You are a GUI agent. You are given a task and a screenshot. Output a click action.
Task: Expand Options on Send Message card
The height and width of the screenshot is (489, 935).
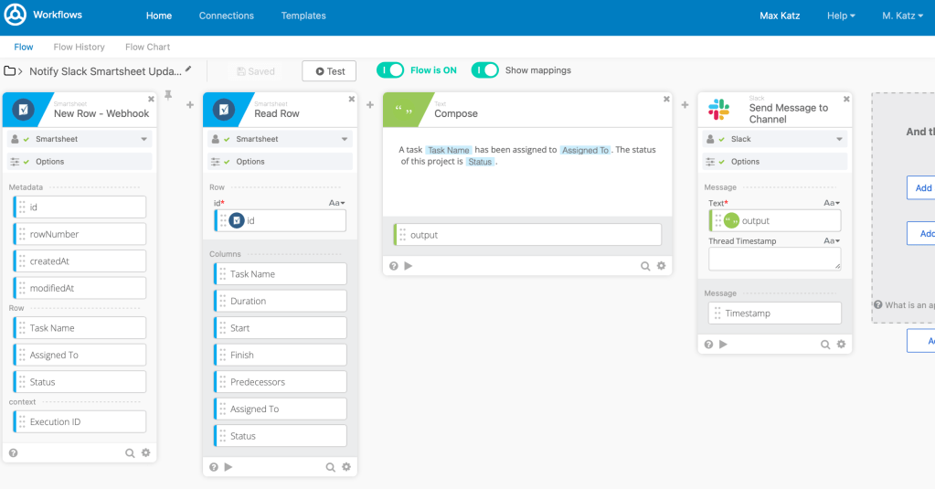[x=745, y=162]
